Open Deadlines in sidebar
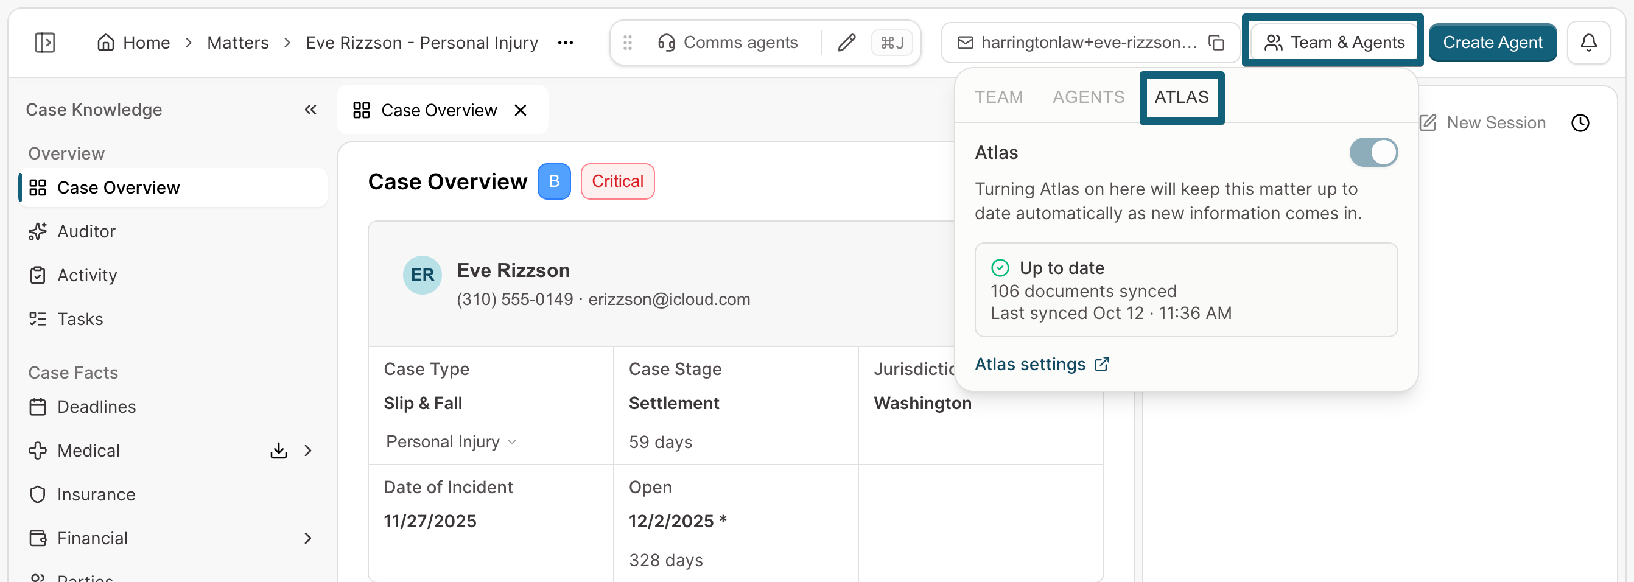This screenshot has height=582, width=1634. tap(172, 407)
